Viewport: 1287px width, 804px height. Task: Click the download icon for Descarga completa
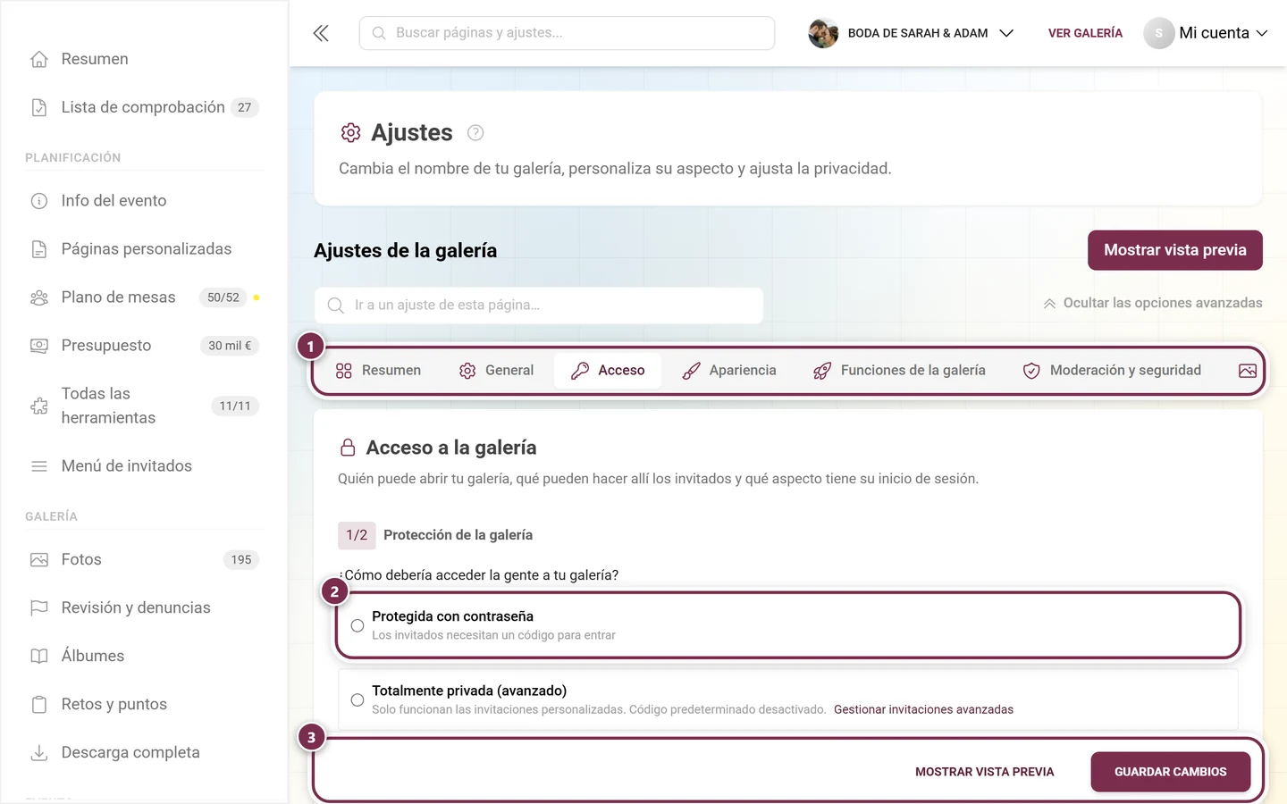39,753
